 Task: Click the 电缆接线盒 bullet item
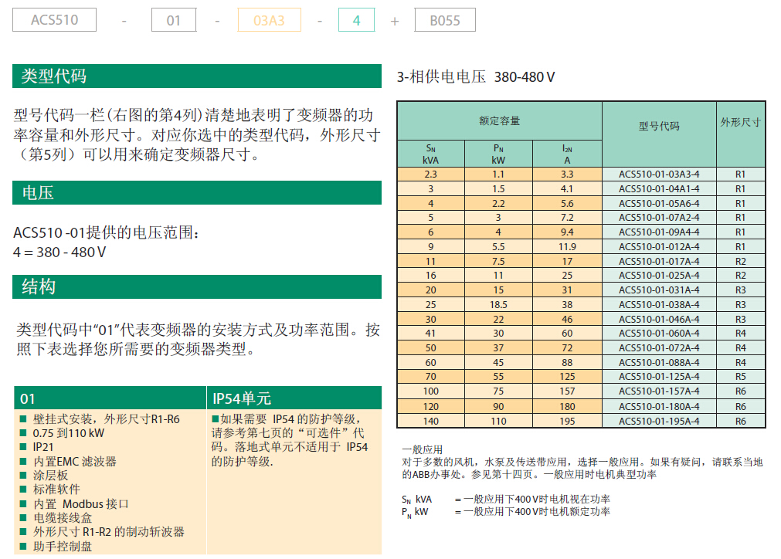(56, 517)
